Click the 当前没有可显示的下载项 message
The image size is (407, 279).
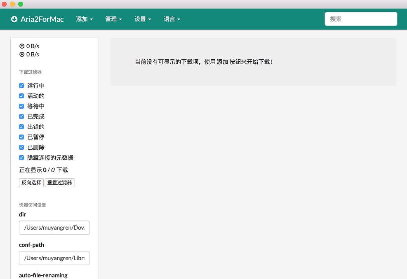(204, 62)
